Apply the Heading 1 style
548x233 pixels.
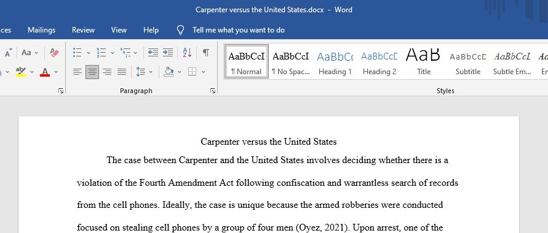tap(335, 61)
